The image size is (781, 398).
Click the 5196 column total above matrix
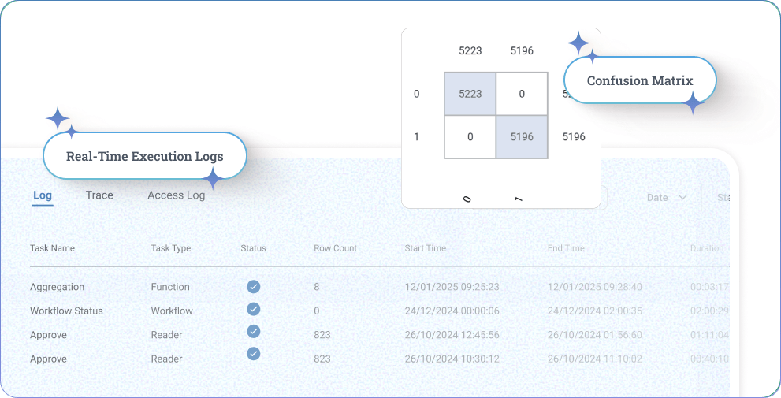pos(522,50)
